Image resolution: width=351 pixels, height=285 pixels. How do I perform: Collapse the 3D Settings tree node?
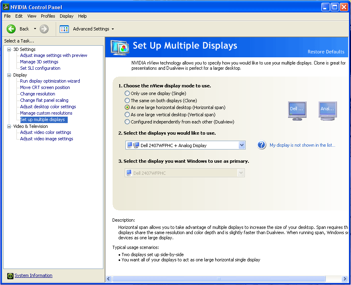tap(9, 49)
